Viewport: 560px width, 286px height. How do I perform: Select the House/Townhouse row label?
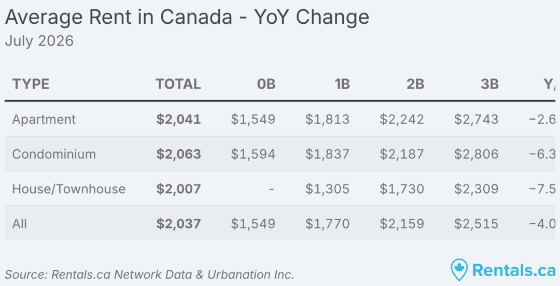(x=69, y=189)
